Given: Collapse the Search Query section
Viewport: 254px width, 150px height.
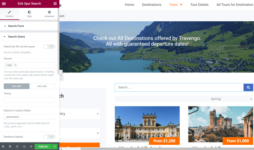Looking at the screenshot, I should tap(29, 37).
